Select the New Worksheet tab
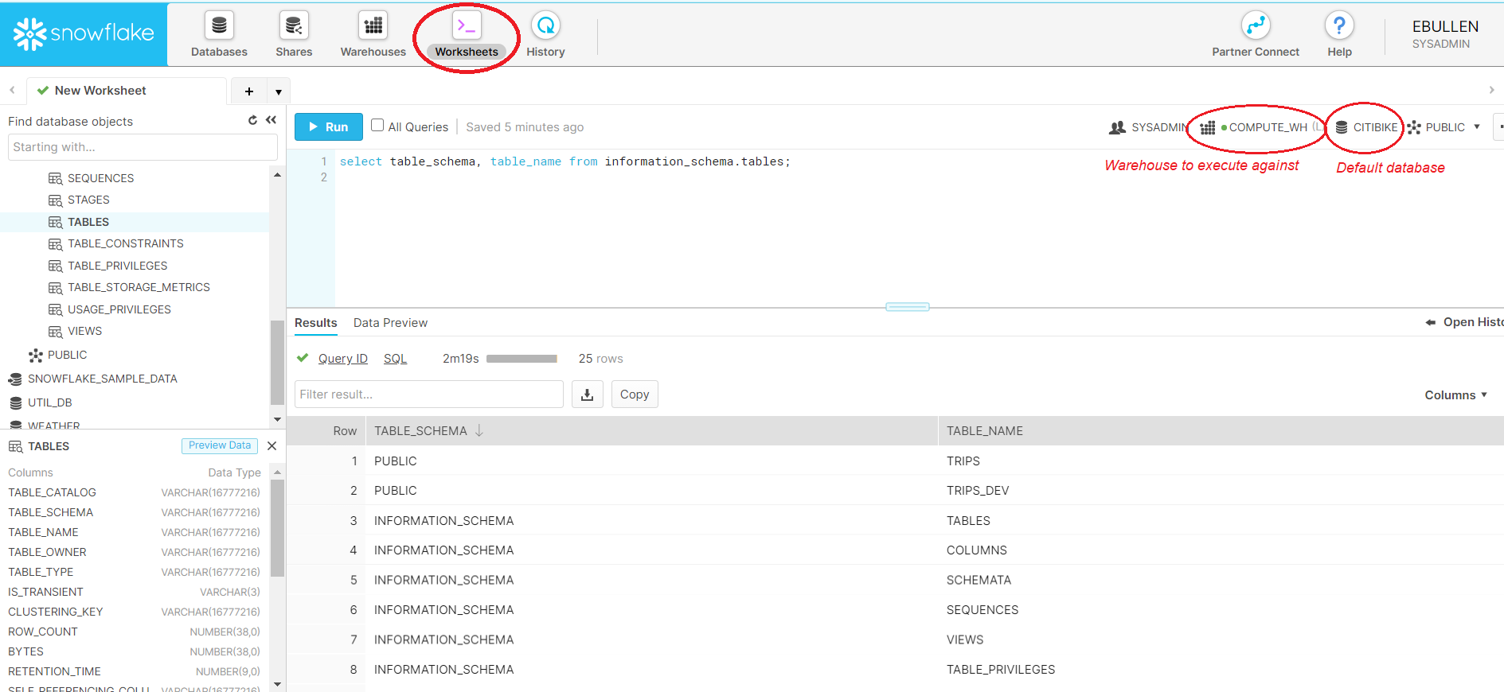Viewport: 1504px width, 692px height. [127, 91]
